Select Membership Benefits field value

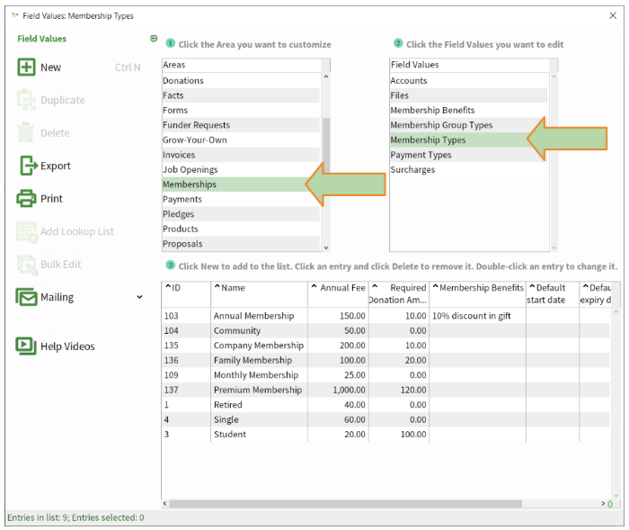468,111
